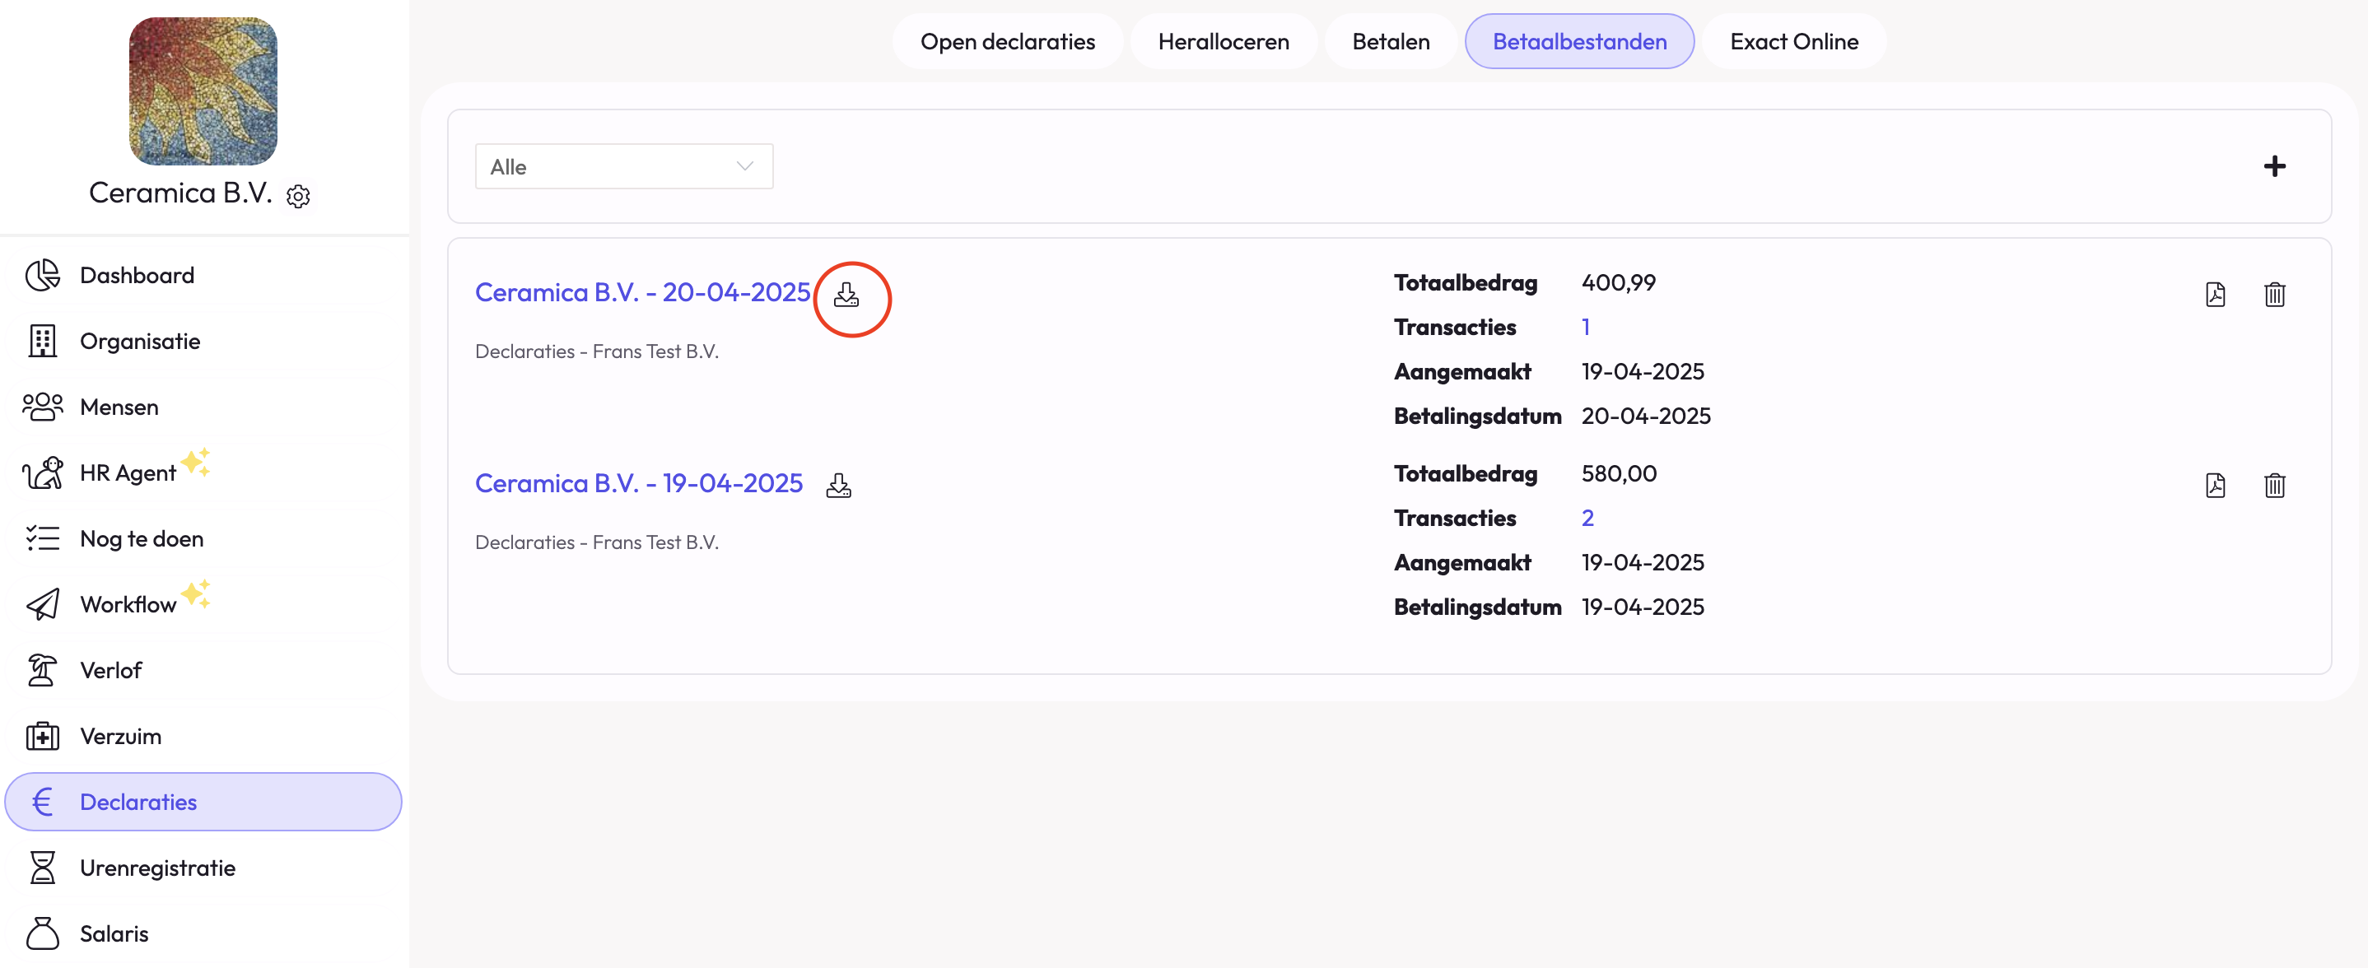2368x968 pixels.
Task: Open Ceramica B.V. settings gear
Action: [298, 196]
